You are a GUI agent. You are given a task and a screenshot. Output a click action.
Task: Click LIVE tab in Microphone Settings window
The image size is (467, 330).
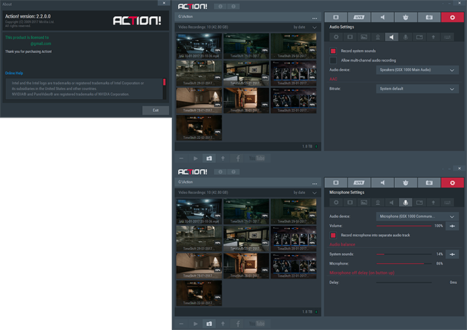click(x=359, y=182)
